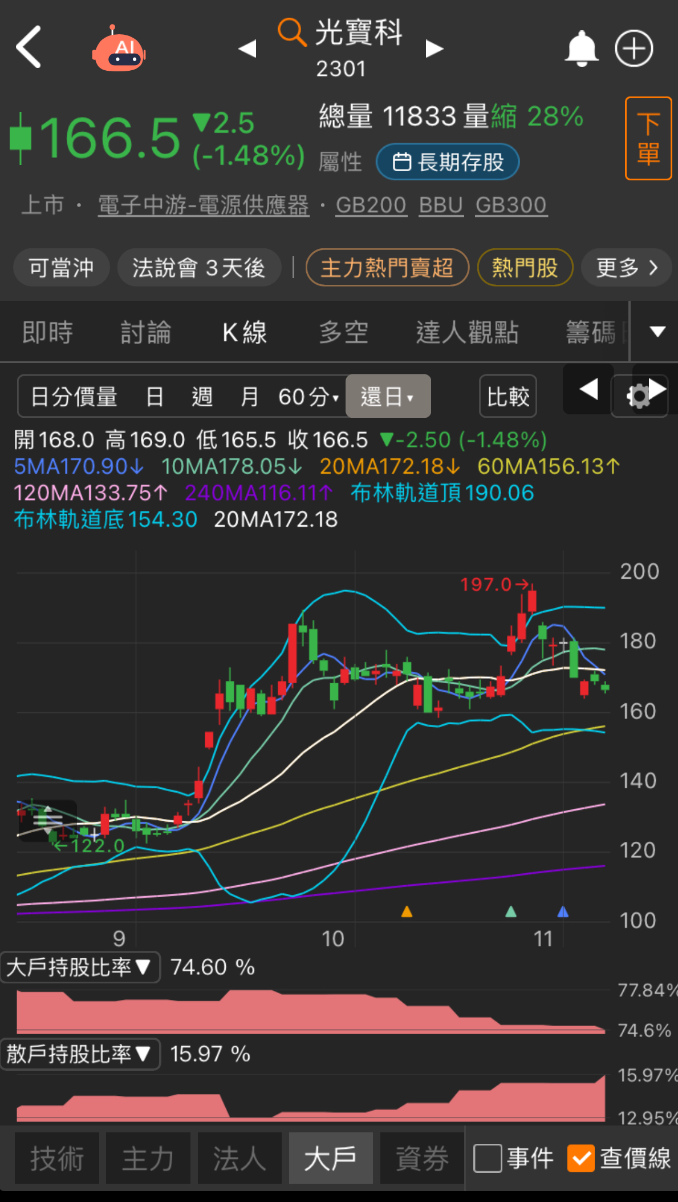
Task: Tap the 大戶持股比率 area chart
Action: point(311,1012)
